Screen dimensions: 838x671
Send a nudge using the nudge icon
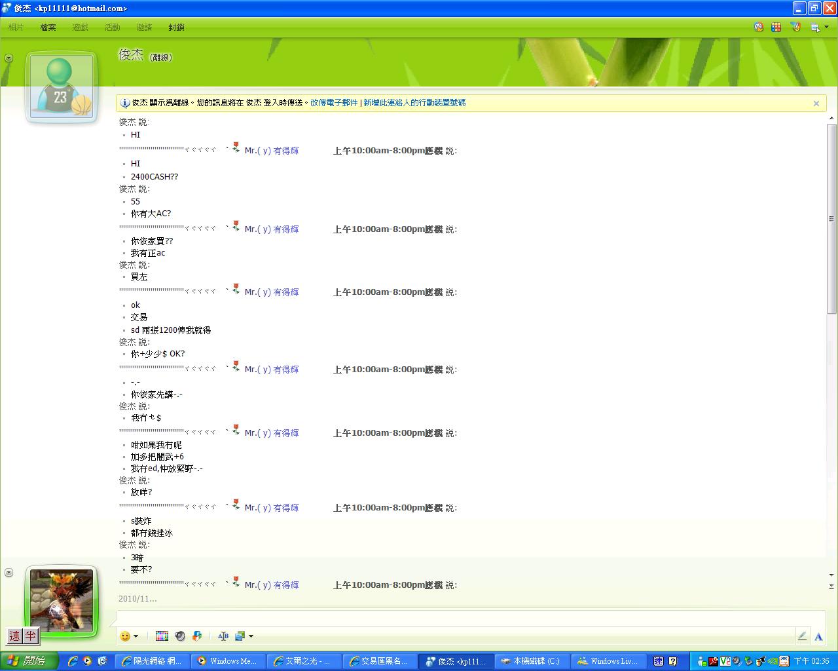pyautogui.click(x=197, y=636)
